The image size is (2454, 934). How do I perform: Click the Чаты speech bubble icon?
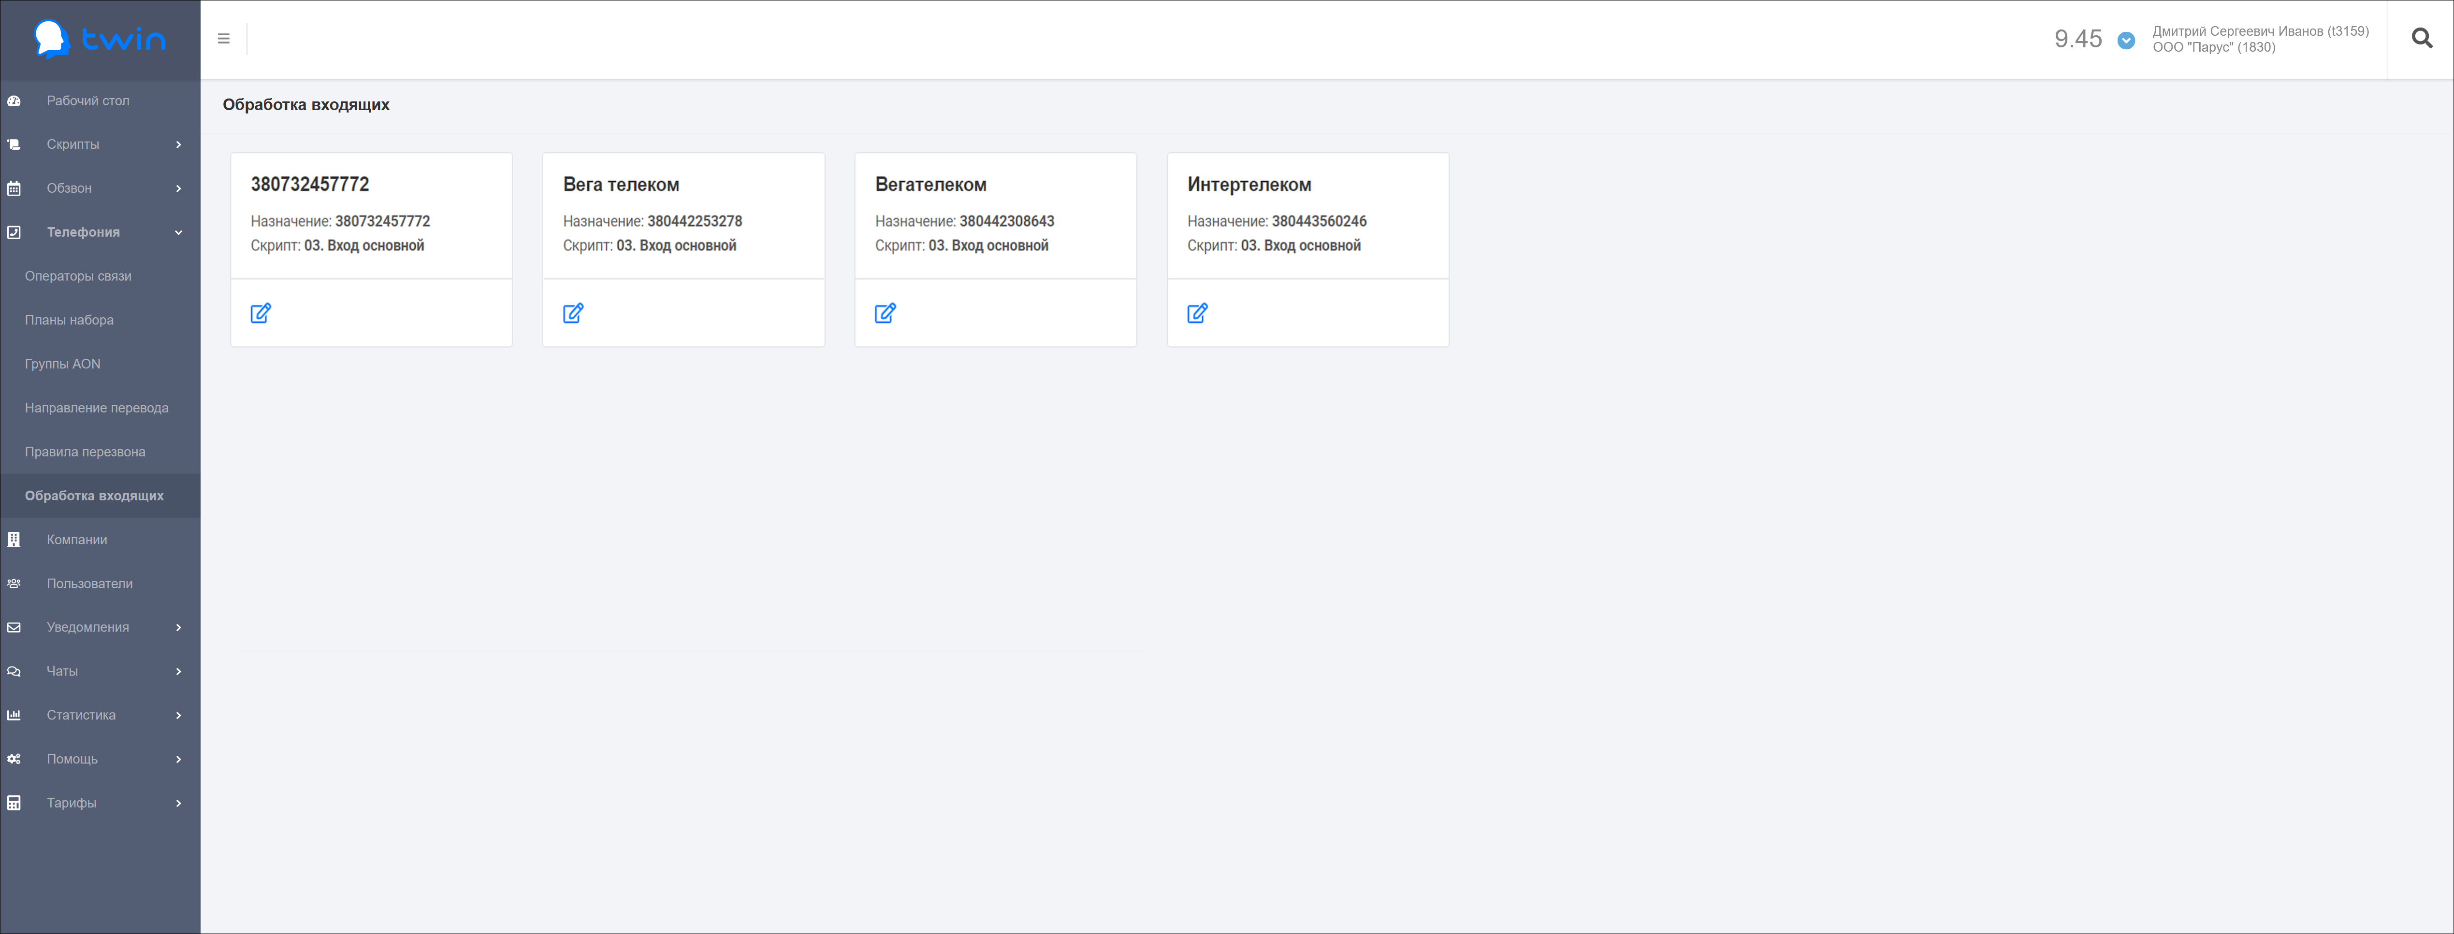coord(15,671)
